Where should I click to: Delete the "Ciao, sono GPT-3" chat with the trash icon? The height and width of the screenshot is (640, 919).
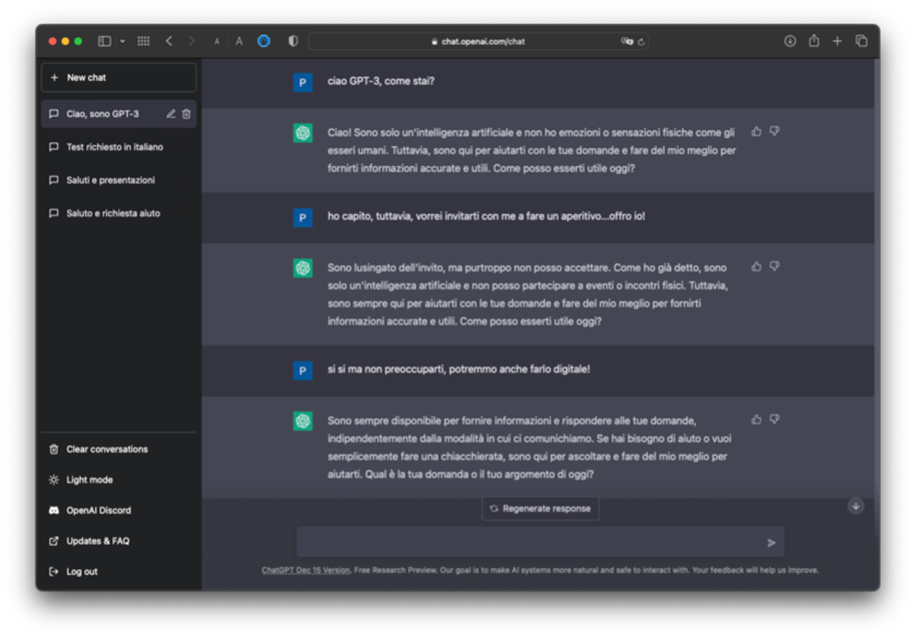(x=186, y=114)
